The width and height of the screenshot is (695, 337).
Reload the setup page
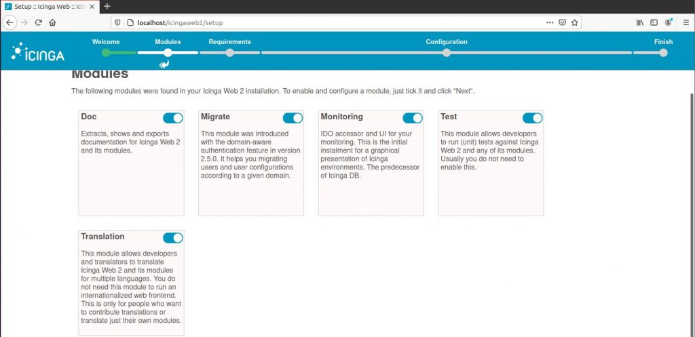[39, 22]
